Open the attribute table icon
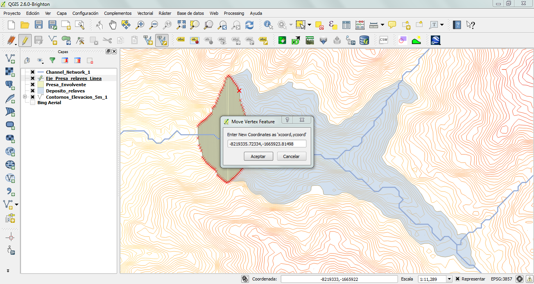The height and width of the screenshot is (284, 534). (x=346, y=25)
